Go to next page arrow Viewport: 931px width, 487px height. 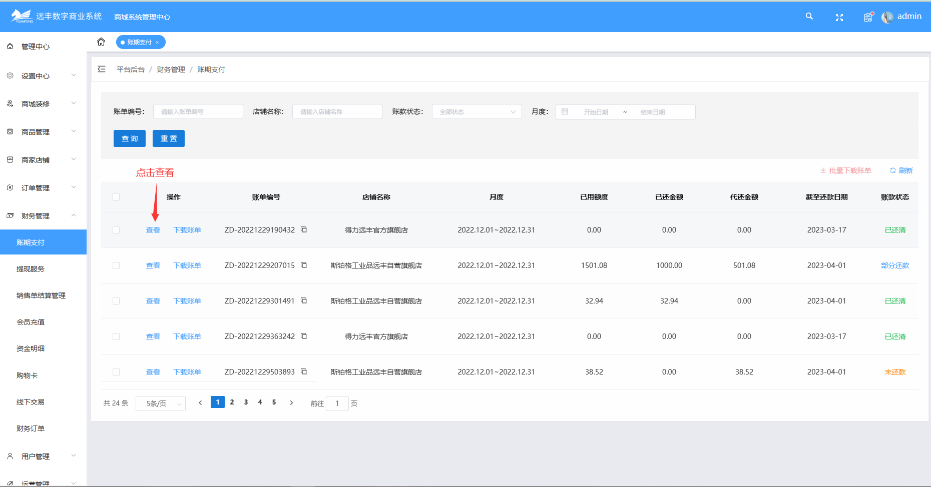(291, 402)
